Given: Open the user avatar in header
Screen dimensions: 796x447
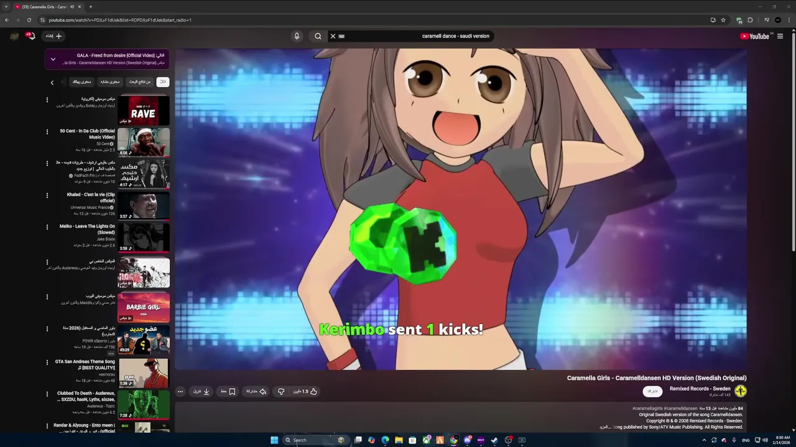Looking at the screenshot, I should tap(14, 36).
